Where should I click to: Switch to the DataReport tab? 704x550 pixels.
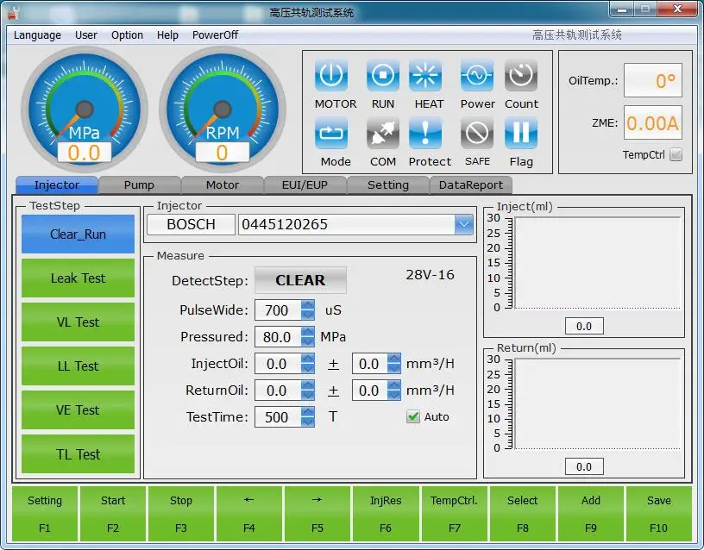[470, 184]
